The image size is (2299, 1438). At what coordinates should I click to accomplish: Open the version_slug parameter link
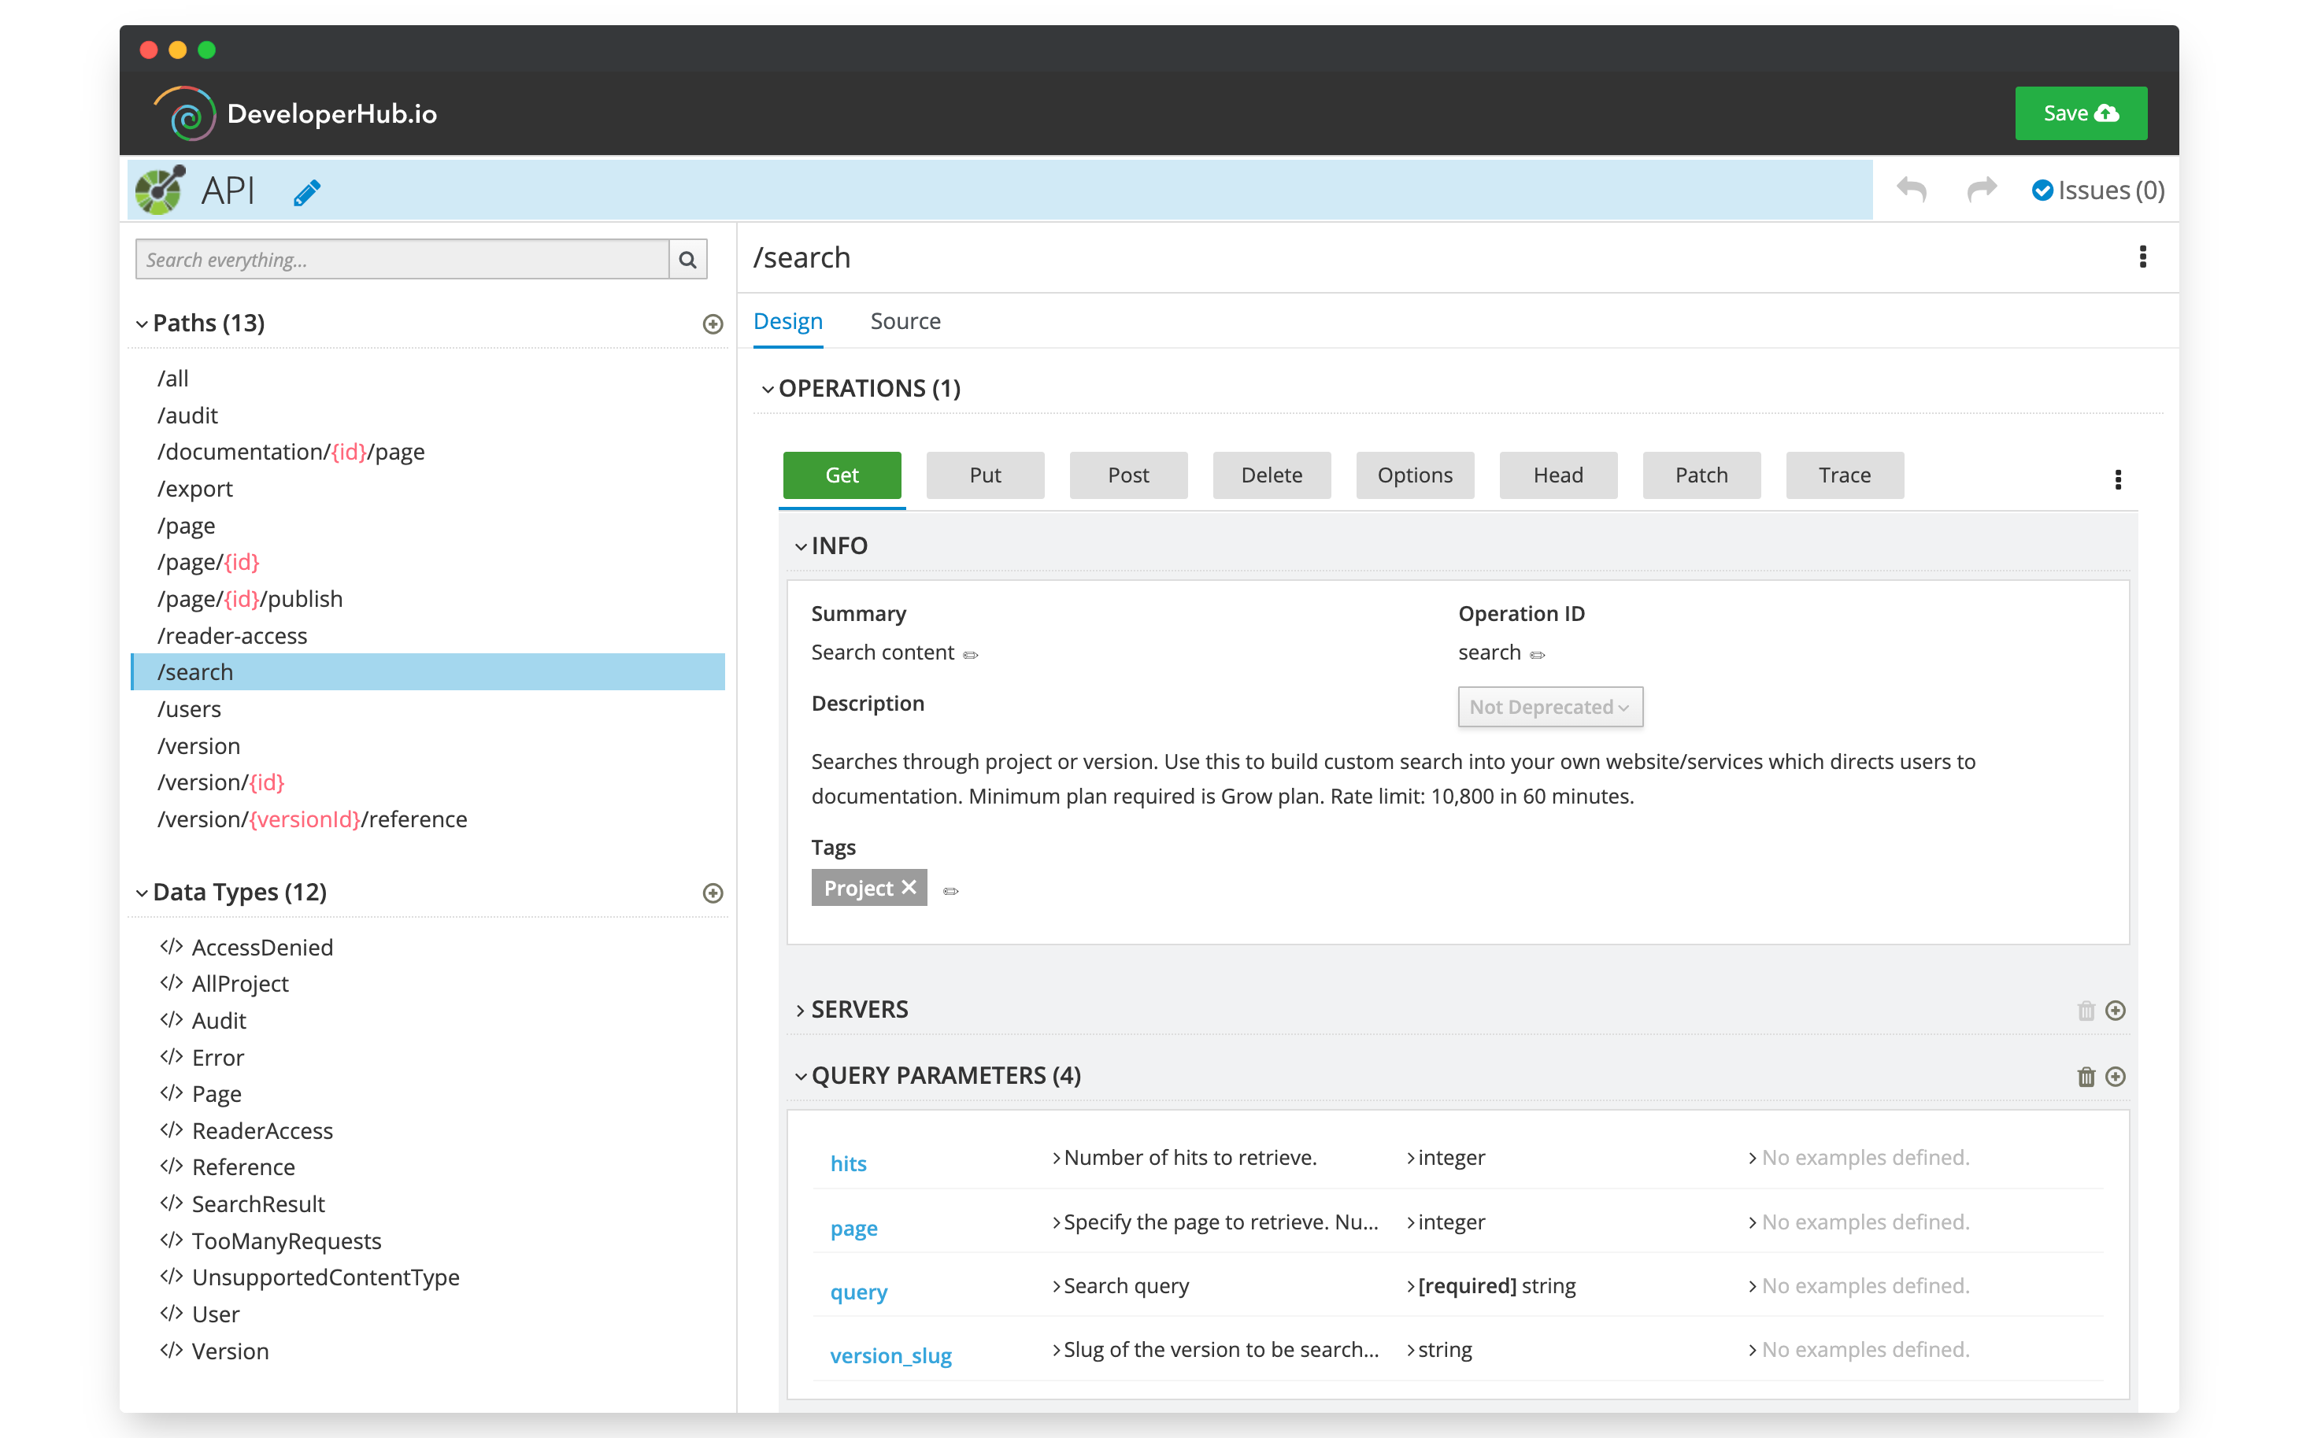890,1355
